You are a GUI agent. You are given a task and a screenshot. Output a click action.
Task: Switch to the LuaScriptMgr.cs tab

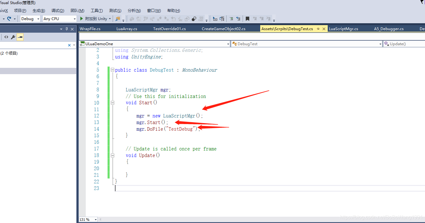pyautogui.click(x=343, y=29)
